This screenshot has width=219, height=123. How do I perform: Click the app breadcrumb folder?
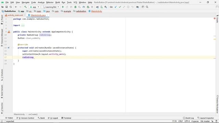21,11
